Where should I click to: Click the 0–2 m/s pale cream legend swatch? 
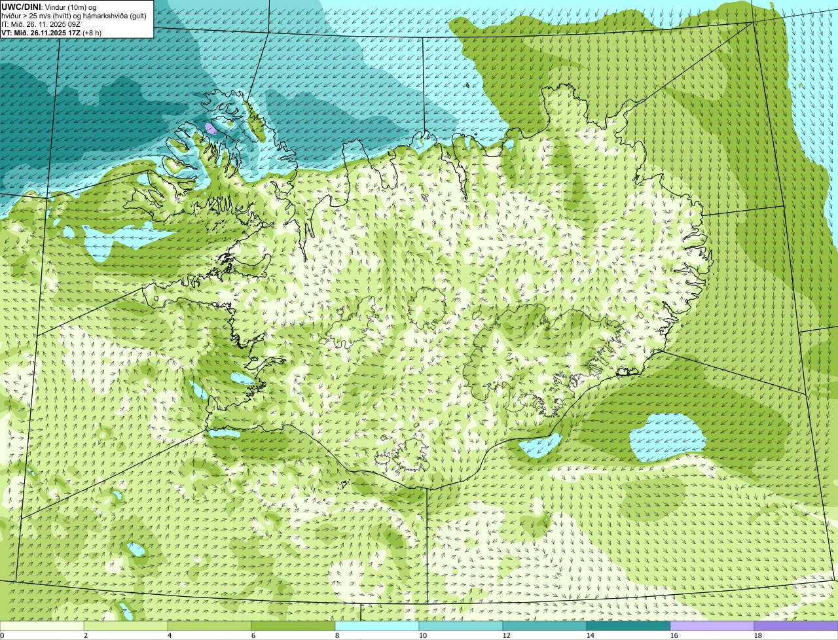pos(42,626)
